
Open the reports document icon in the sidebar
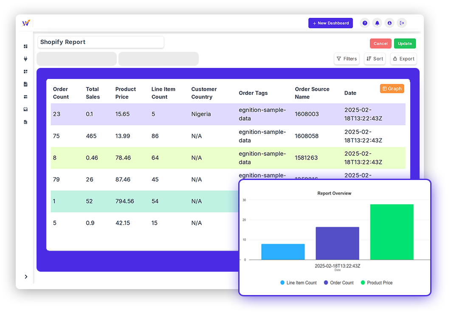[25, 84]
